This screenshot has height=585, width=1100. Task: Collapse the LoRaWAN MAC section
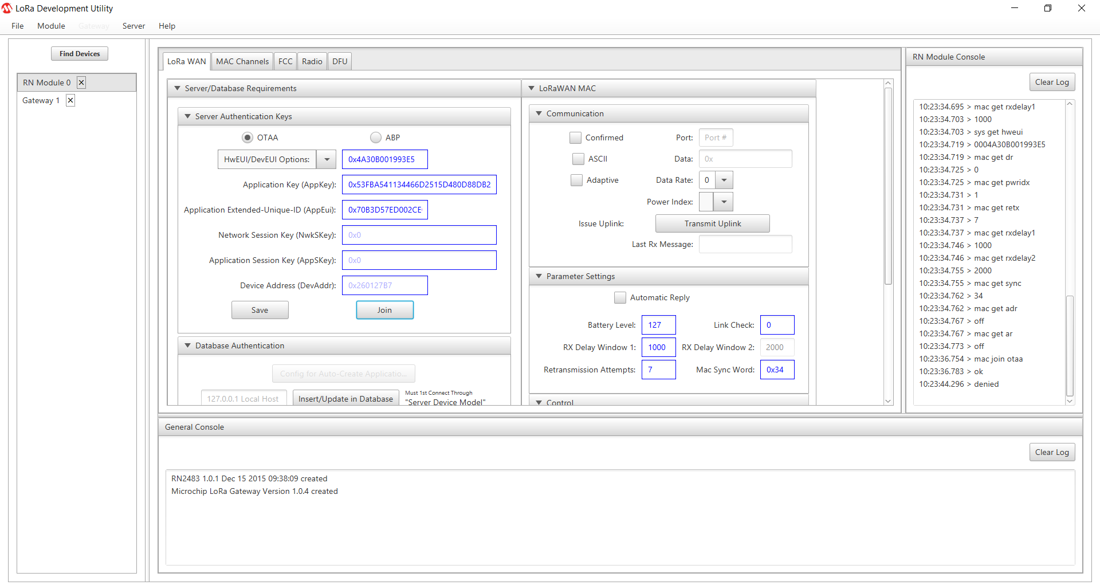531,88
